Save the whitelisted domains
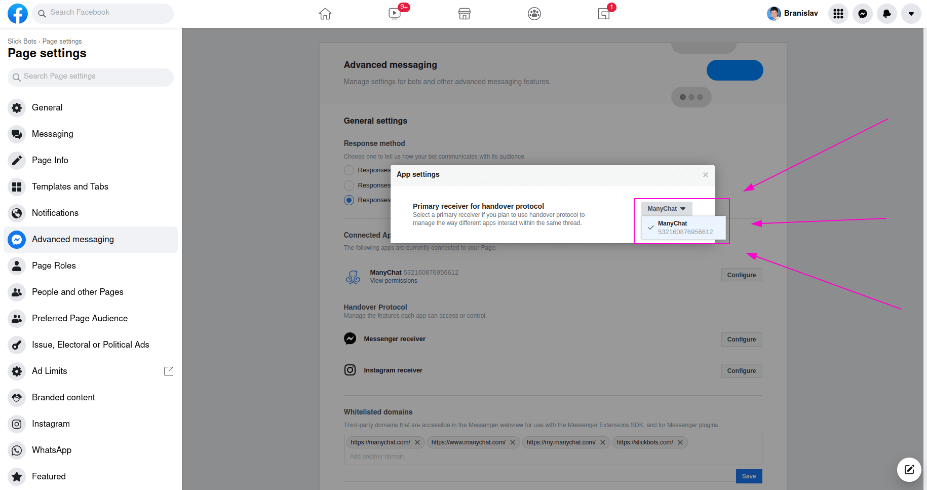 click(749, 476)
